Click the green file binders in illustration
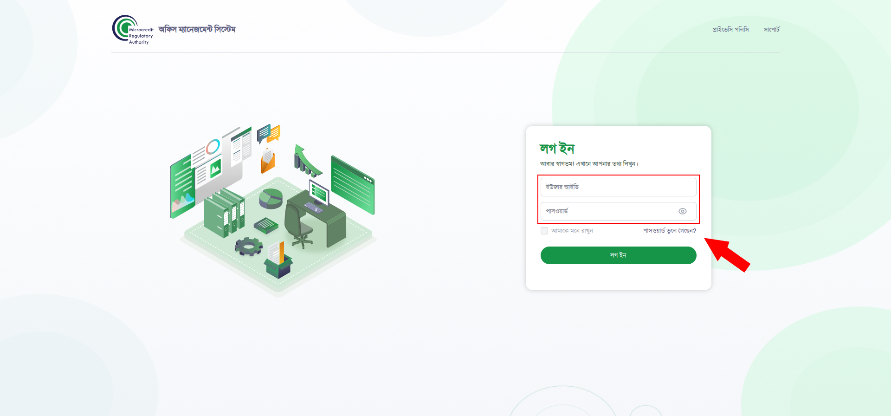This screenshot has width=891, height=416. click(224, 214)
